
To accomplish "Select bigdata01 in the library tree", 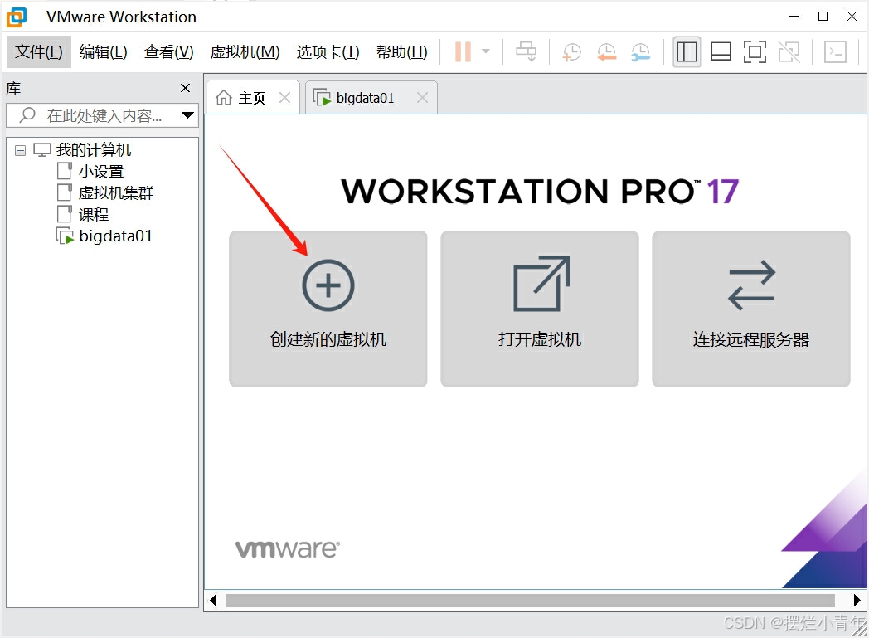I will point(116,236).
